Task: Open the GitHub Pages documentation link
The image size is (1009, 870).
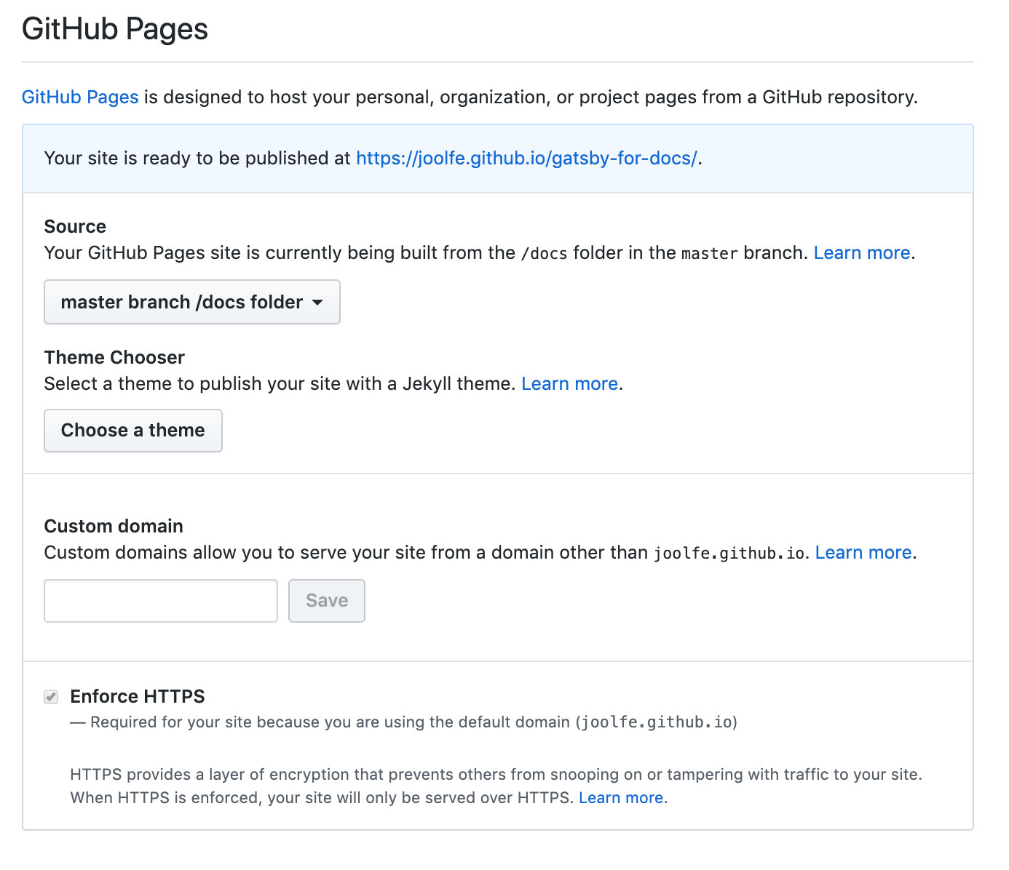Action: [80, 97]
